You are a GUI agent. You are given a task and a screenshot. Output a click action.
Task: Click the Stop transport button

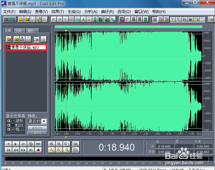(x=8, y=144)
